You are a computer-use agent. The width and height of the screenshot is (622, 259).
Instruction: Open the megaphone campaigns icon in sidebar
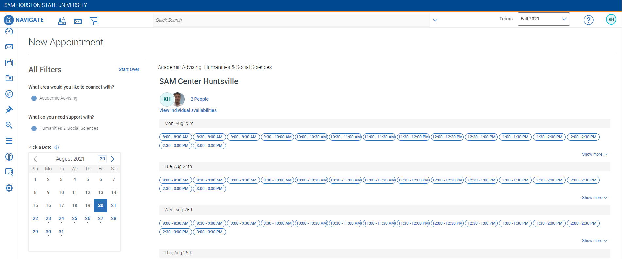(x=9, y=94)
